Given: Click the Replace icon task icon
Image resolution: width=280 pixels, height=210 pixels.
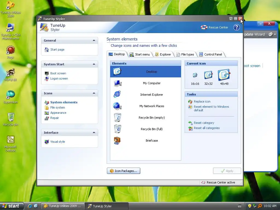Looking at the screenshot, I should (x=190, y=101).
